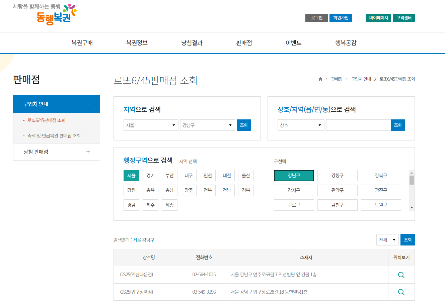Select the 충남 region button

pos(169,190)
